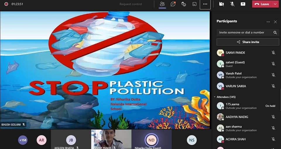Toggle the camera off icon
The height and width of the screenshot is (149, 281).
(x=222, y=4)
